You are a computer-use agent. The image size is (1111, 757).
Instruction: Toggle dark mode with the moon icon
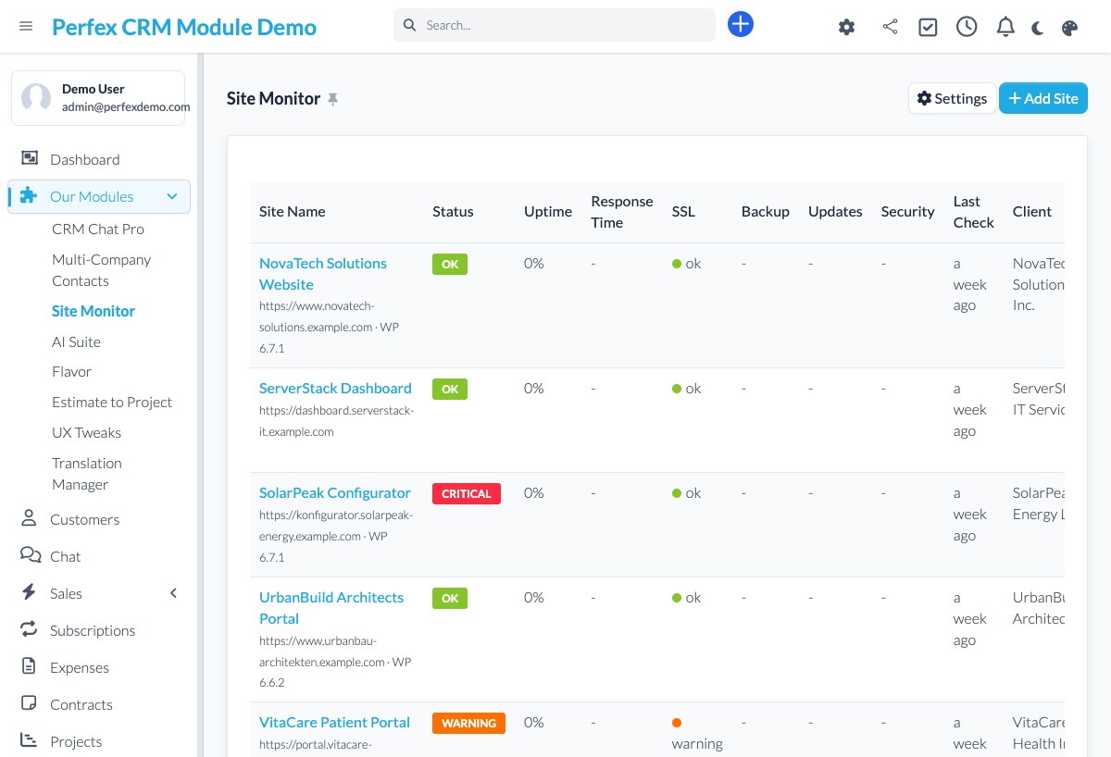pos(1037,27)
